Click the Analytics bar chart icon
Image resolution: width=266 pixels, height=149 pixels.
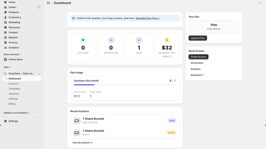tap(5, 48)
